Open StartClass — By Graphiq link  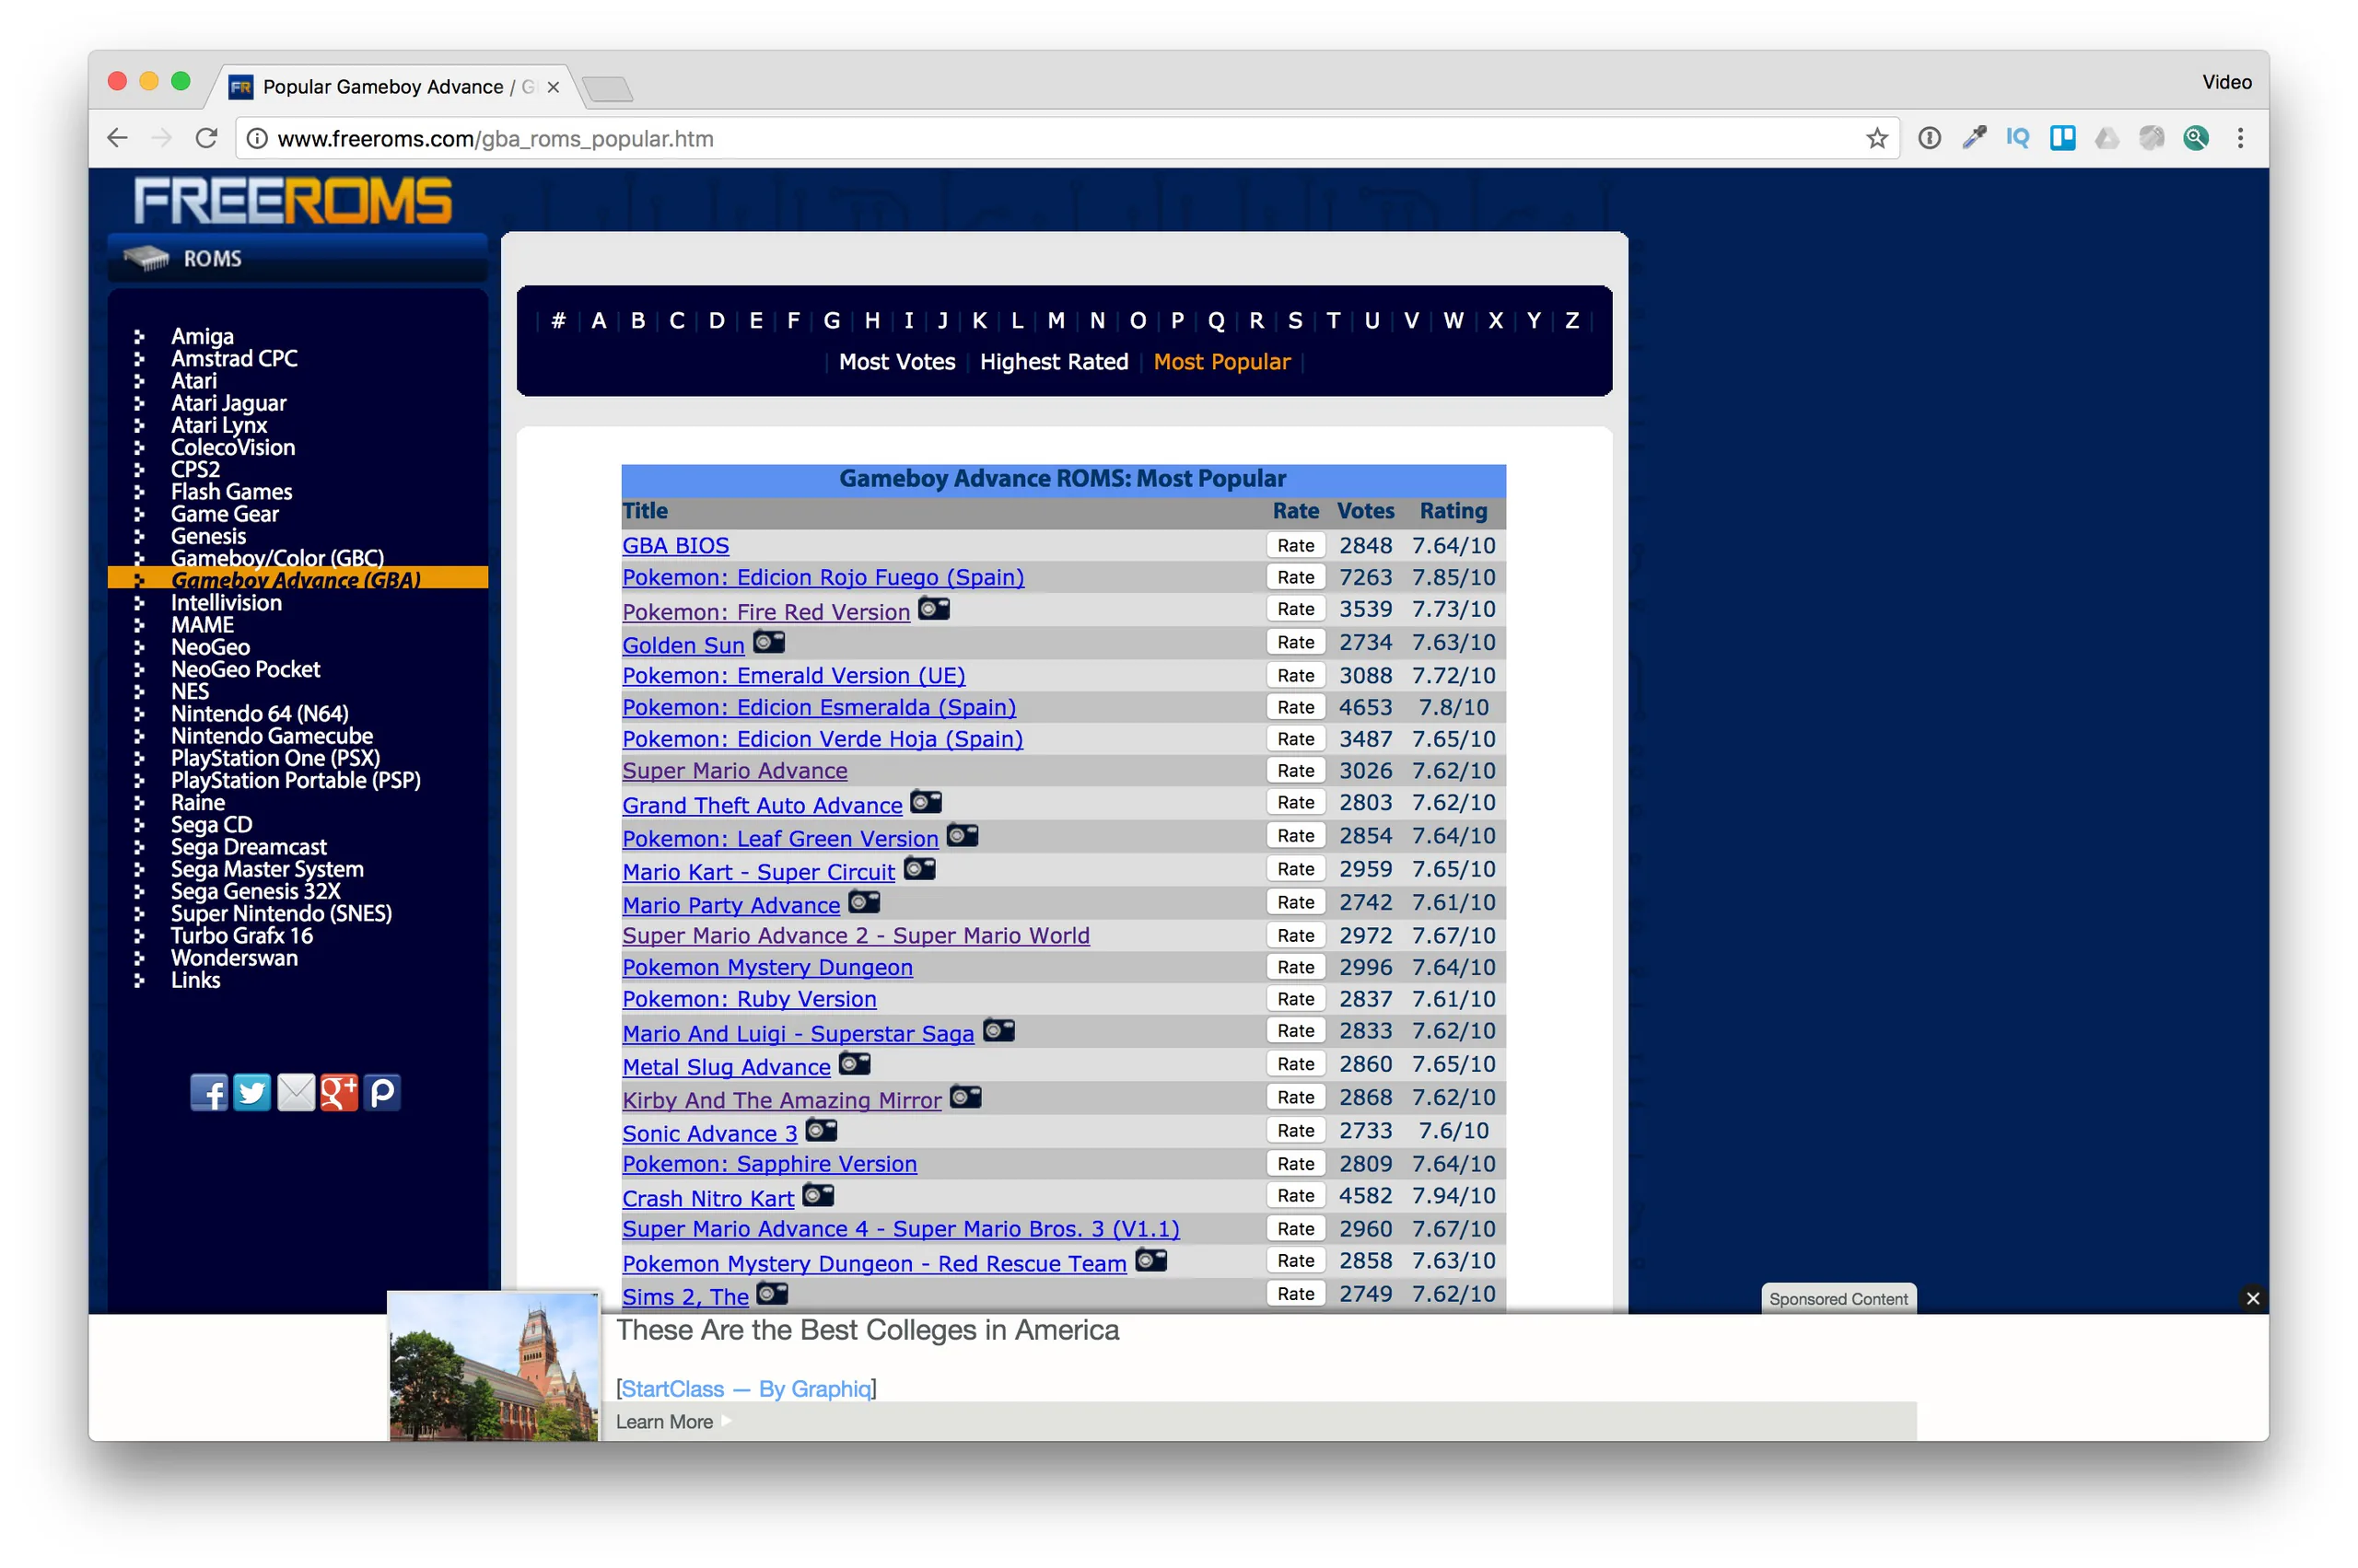(745, 1389)
